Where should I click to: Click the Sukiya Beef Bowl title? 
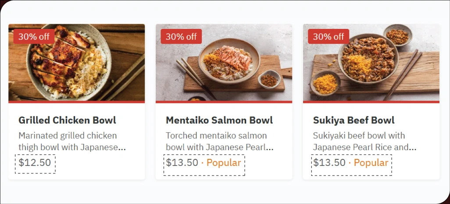coord(354,120)
